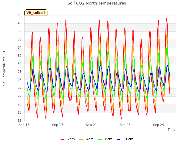Click the Sep 21 x-axis tick label
This screenshot has width=194, height=145.
pos(91,125)
